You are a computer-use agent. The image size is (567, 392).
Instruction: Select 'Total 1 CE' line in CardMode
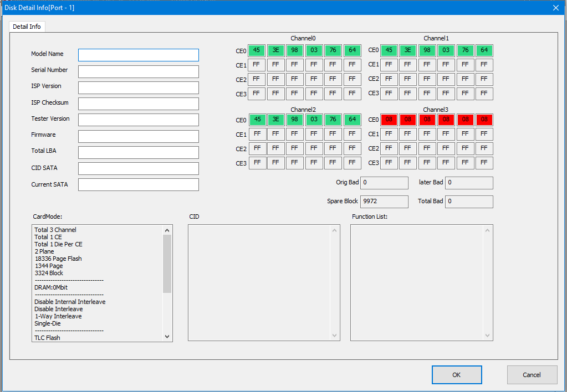[x=48, y=237]
